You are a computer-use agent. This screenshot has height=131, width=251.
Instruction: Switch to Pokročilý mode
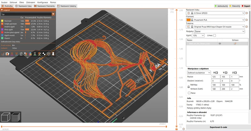coord(235,6)
